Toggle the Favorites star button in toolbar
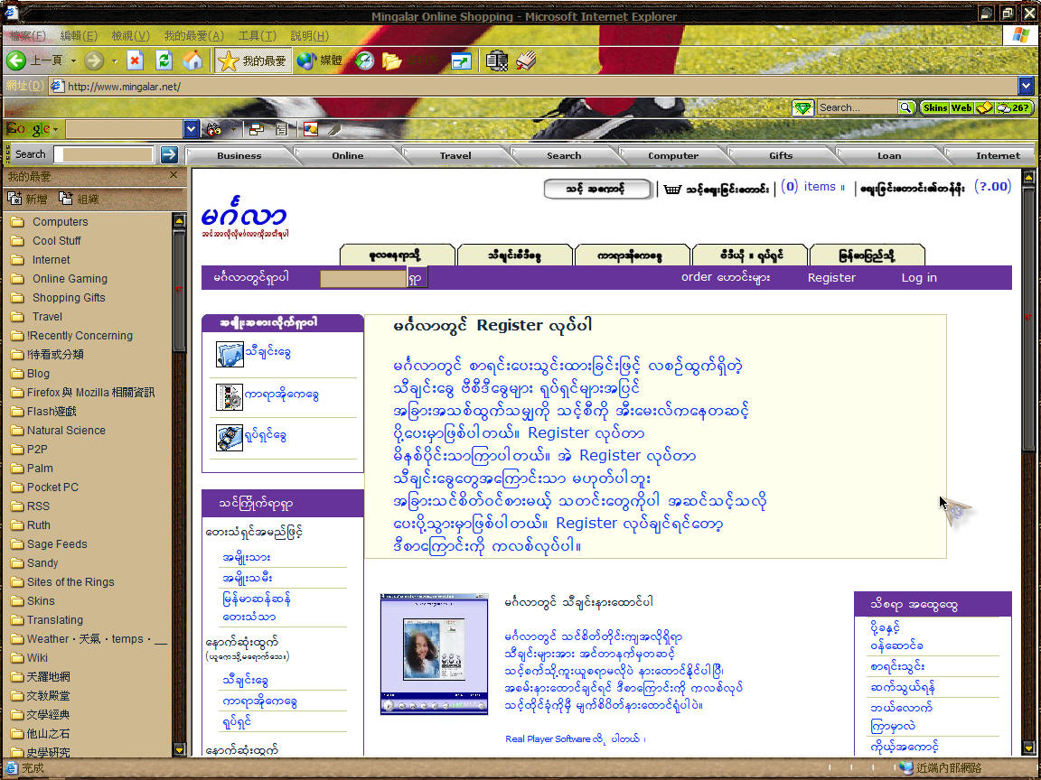 (x=253, y=60)
